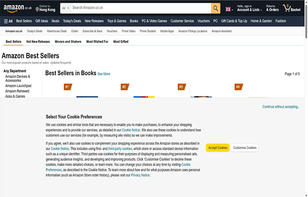
Task: Select the underlined Best Sellers tab
Action: (13, 41)
